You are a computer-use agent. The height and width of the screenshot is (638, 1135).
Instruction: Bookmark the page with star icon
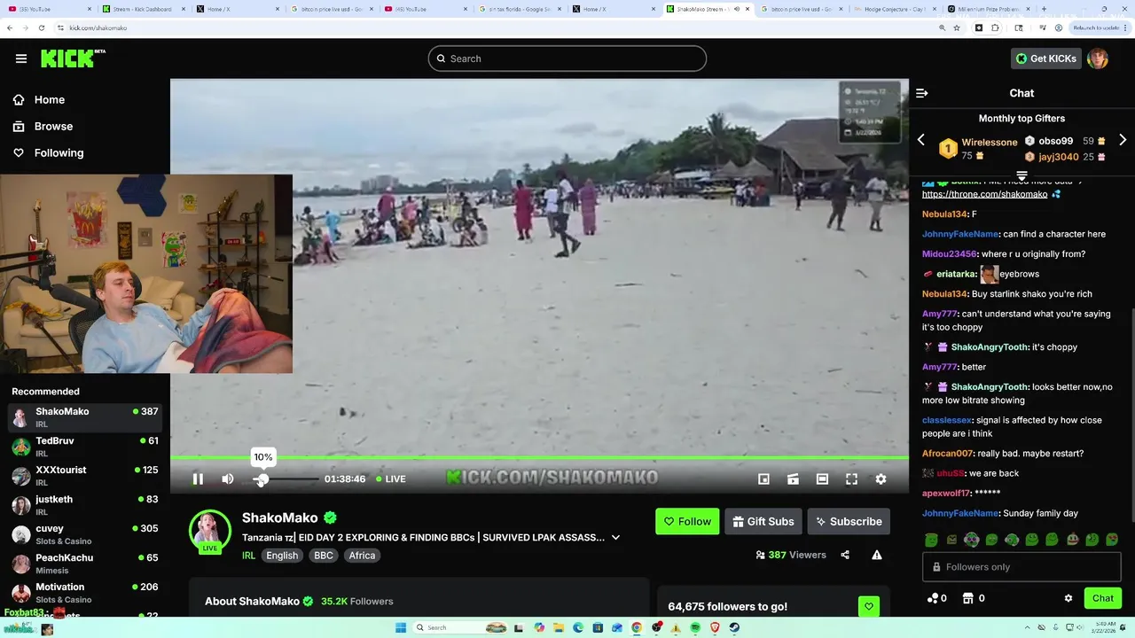957,27
